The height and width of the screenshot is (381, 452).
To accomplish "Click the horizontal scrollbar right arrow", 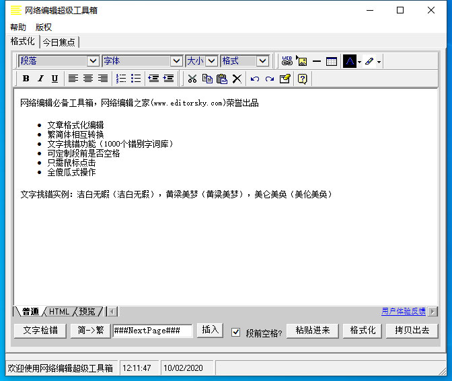I will (x=432, y=312).
